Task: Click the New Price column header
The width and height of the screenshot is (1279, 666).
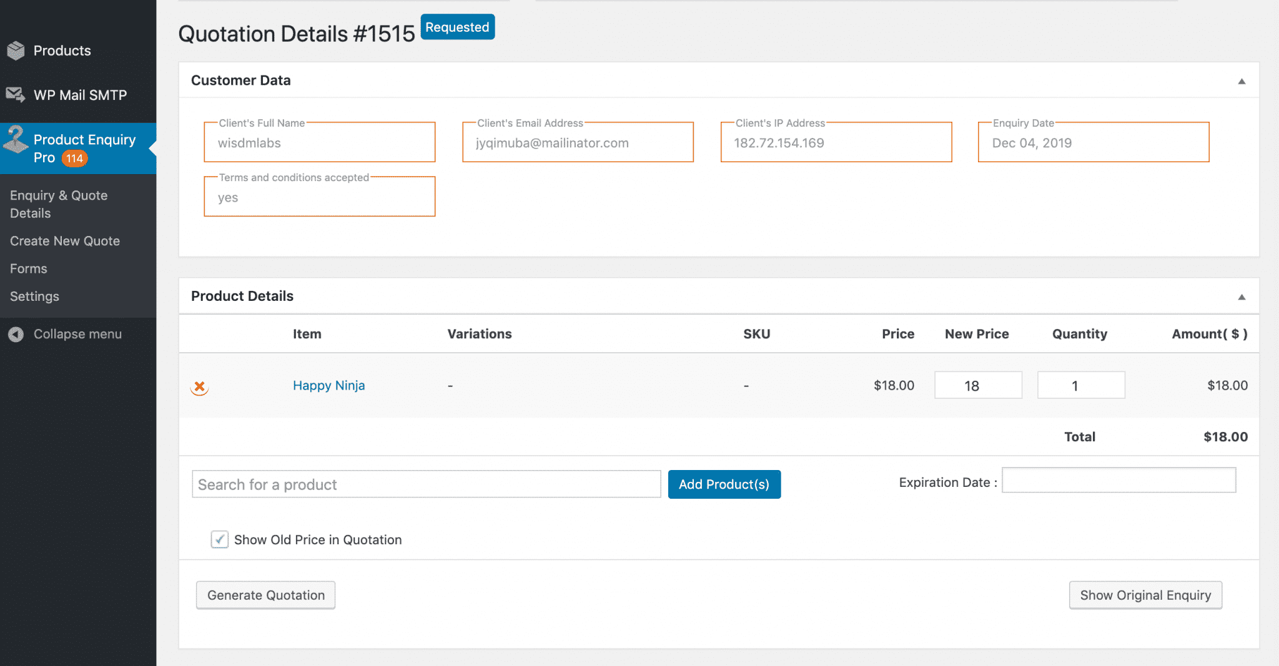Action: [x=977, y=334]
